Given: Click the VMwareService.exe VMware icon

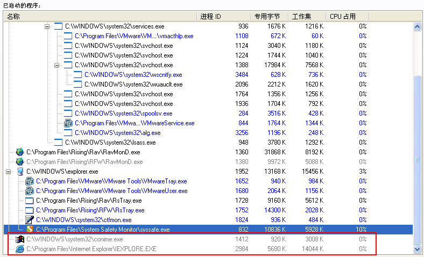Looking at the screenshot, I should [x=68, y=123].
